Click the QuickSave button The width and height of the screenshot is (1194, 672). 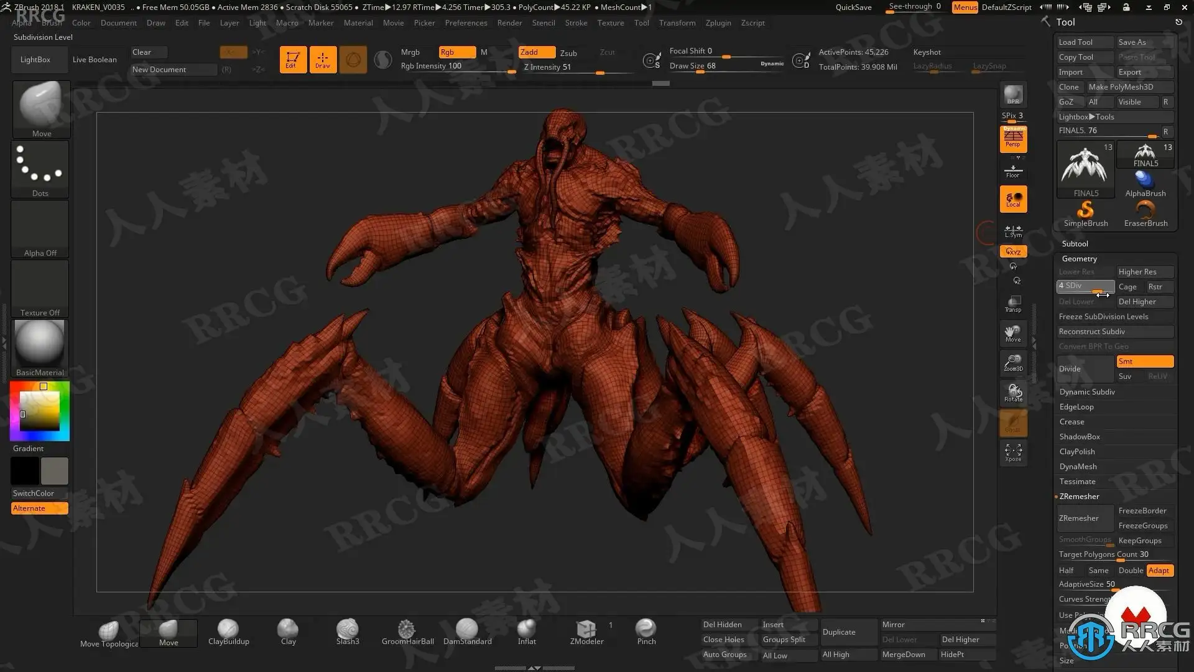(853, 7)
